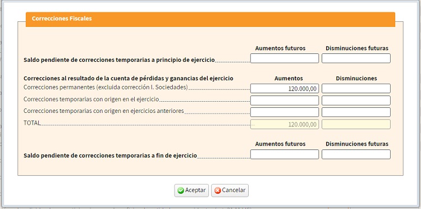Confirm the dialog with Aceptar button
Screen dimensions: 421x209
click(x=191, y=190)
